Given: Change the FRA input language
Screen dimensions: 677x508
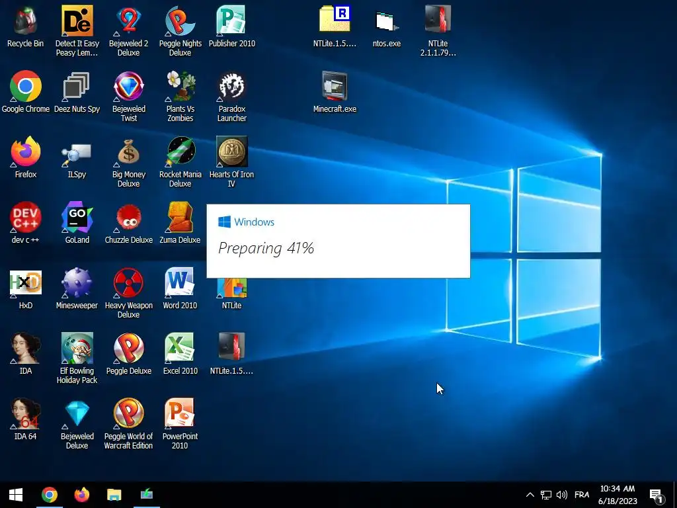Looking at the screenshot, I should (582, 495).
